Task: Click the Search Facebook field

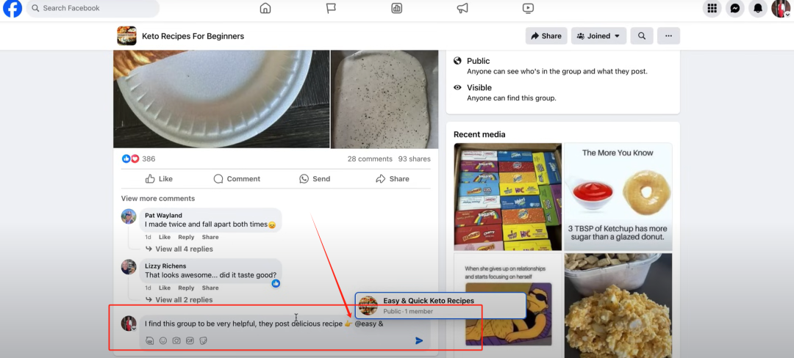Action: coord(93,8)
